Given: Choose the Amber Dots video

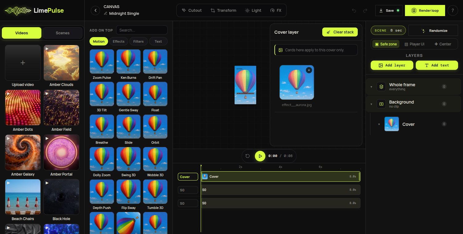Looking at the screenshot, I should click(23, 108).
